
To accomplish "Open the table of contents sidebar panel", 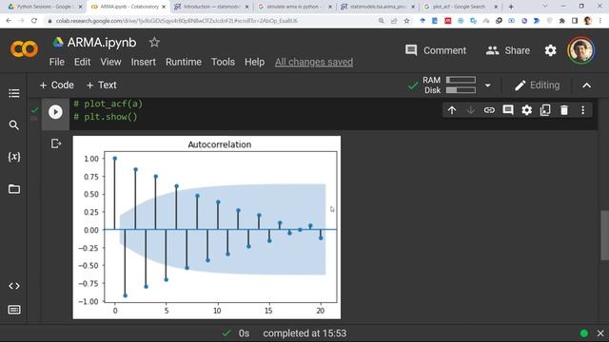I will point(14,93).
